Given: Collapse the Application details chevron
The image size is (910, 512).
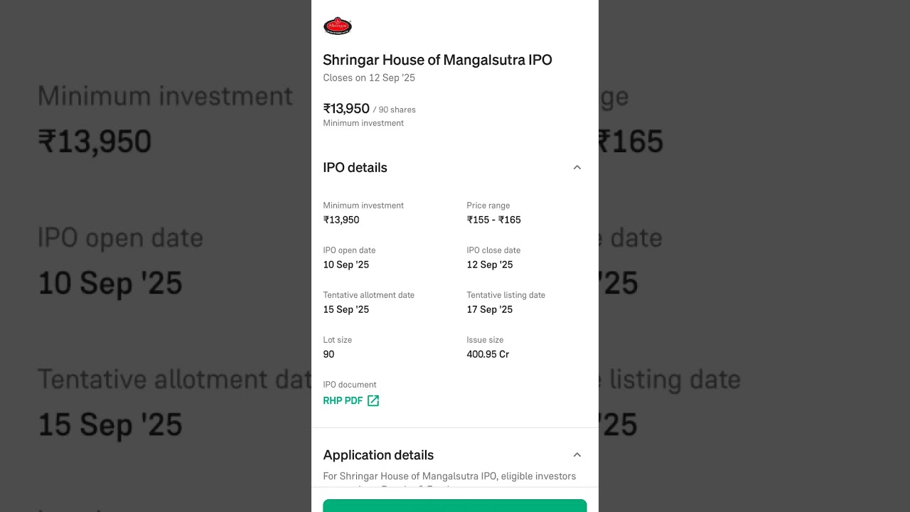Looking at the screenshot, I should pos(577,455).
